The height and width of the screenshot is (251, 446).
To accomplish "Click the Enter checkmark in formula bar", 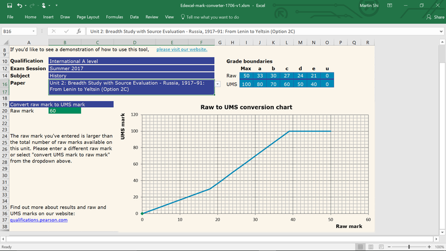I will (x=66, y=31).
